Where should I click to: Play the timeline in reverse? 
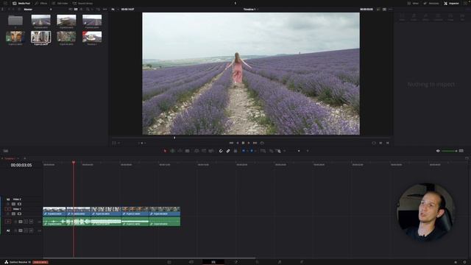click(x=237, y=143)
